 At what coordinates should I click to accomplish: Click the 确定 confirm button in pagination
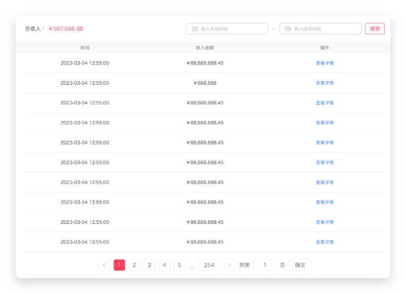click(x=300, y=265)
